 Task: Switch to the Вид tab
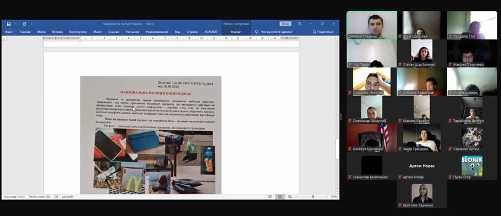coord(177,32)
